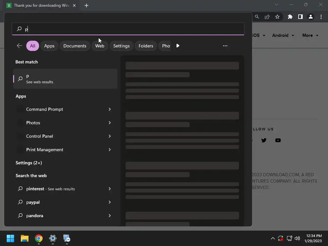Expand the pandora suggestion chevron

coord(110,216)
